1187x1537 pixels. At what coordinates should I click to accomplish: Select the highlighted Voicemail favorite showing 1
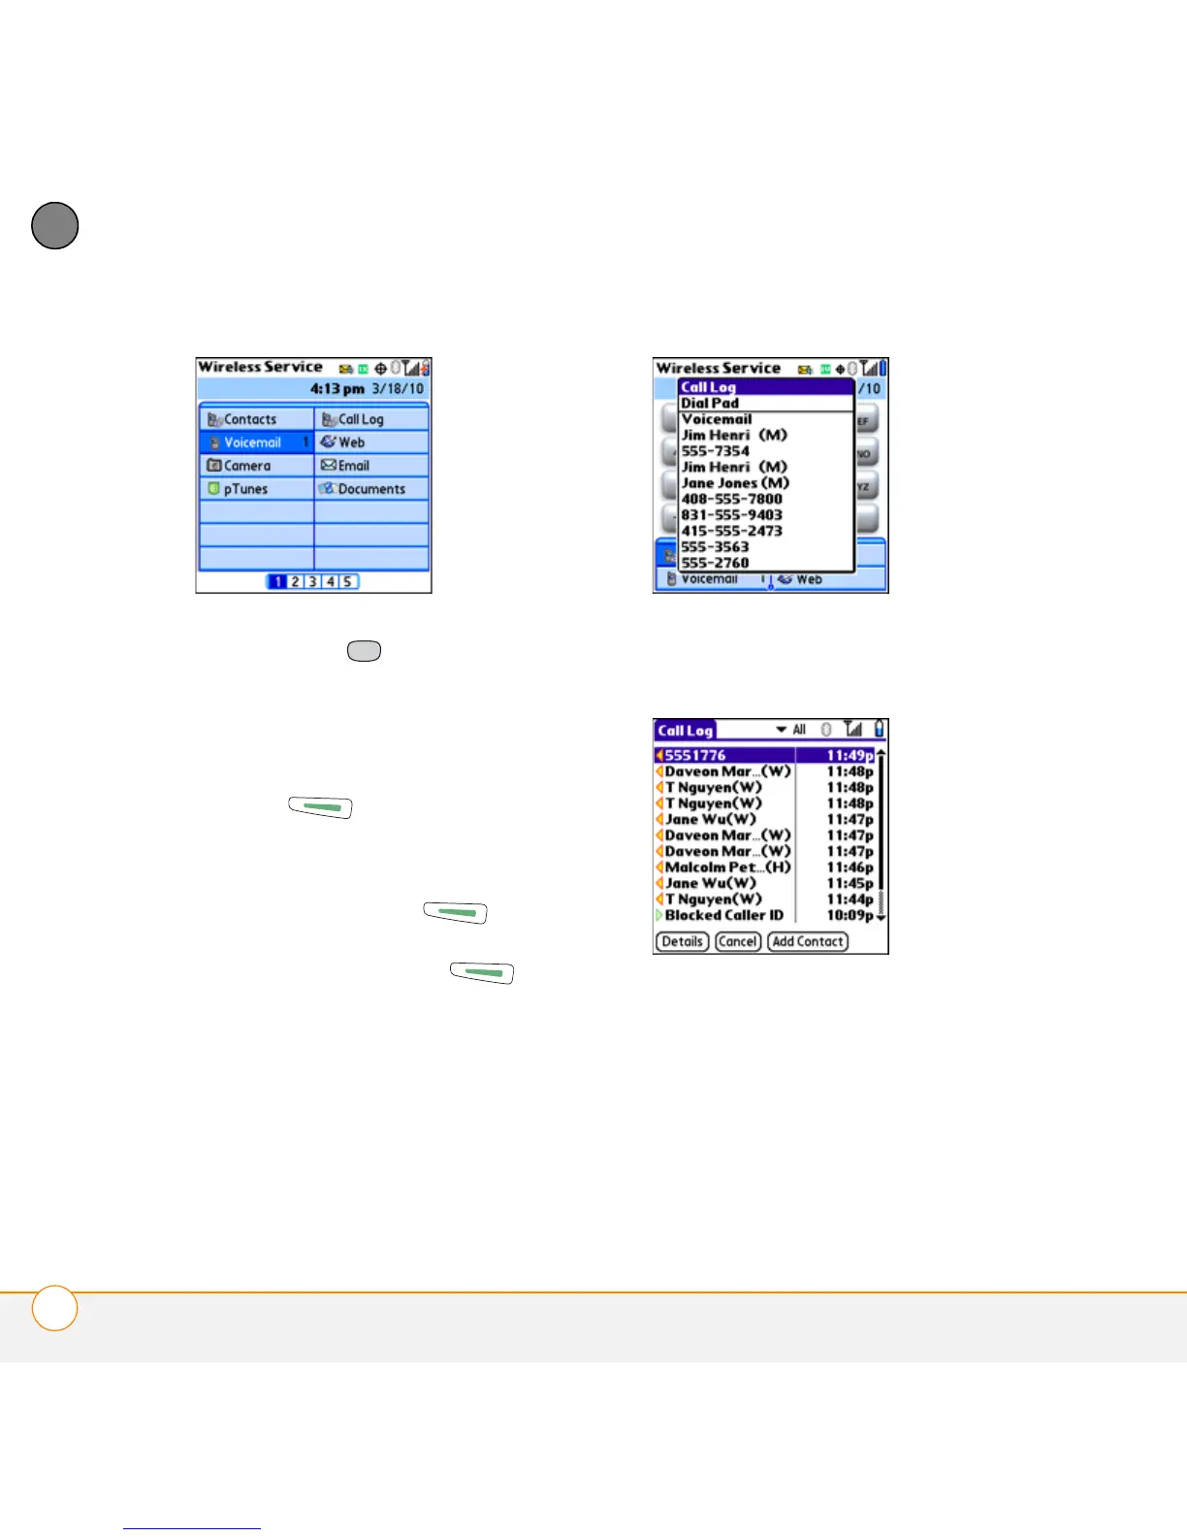pyautogui.click(x=257, y=442)
